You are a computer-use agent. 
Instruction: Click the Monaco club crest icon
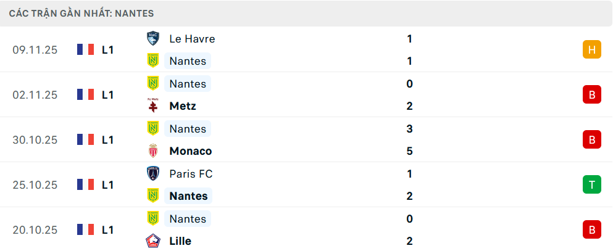coord(153,151)
